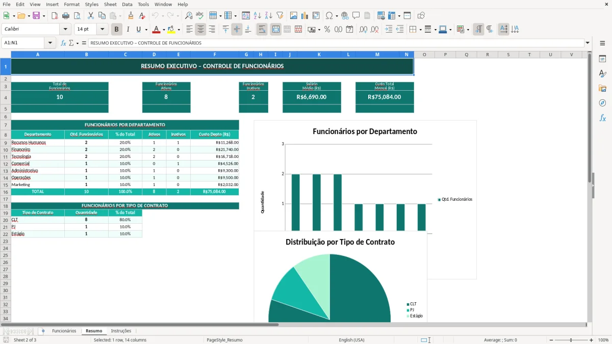Toggle Center Horizontally alignment
The width and height of the screenshot is (612, 344).
point(200,30)
